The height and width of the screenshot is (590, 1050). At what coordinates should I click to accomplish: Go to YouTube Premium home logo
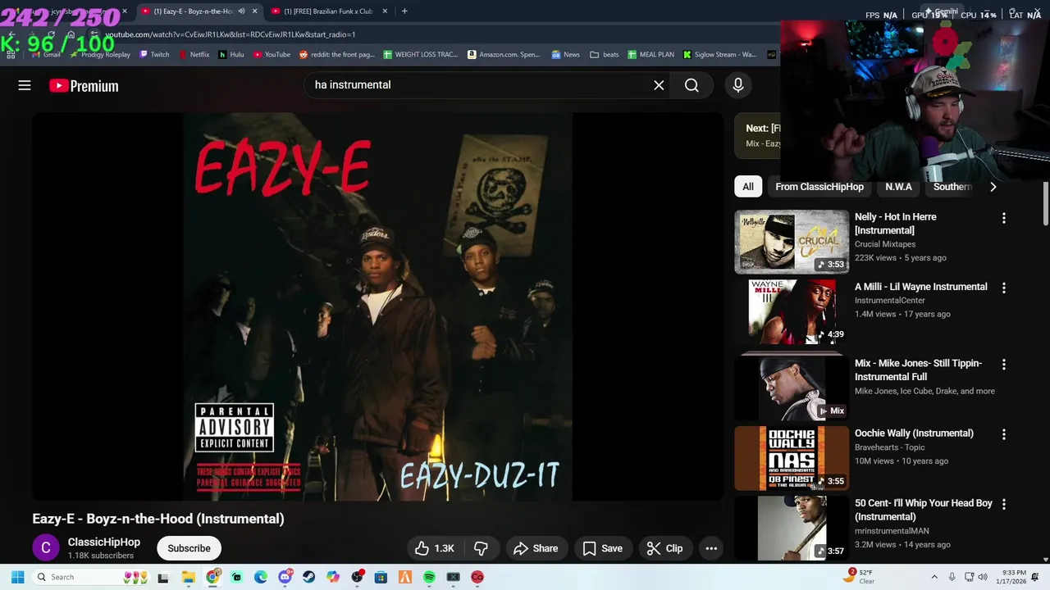pyautogui.click(x=84, y=85)
